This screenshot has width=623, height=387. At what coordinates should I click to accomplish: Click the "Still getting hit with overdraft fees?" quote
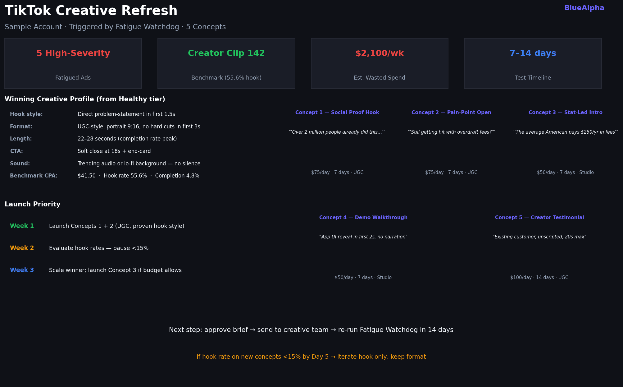[x=451, y=132]
